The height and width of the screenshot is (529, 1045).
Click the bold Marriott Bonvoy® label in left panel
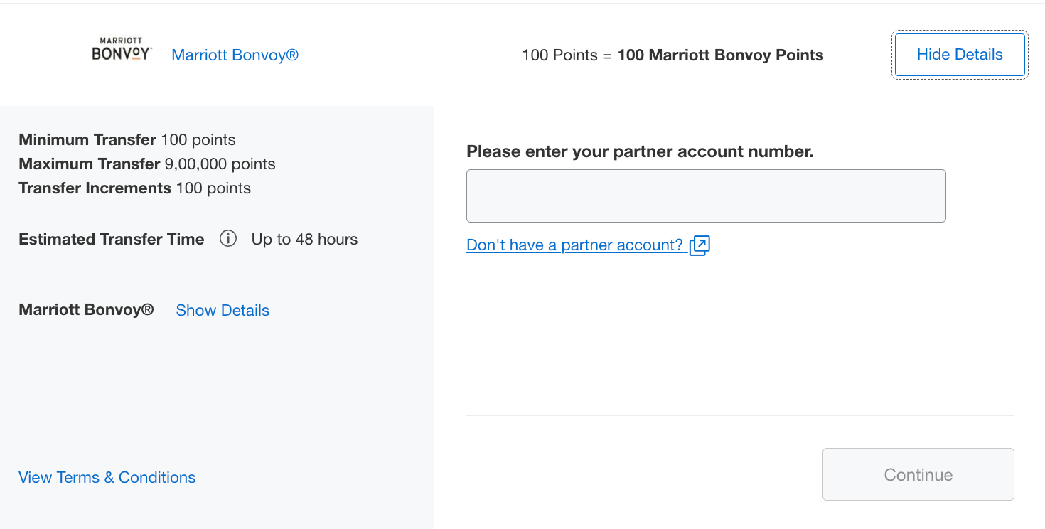click(x=86, y=311)
